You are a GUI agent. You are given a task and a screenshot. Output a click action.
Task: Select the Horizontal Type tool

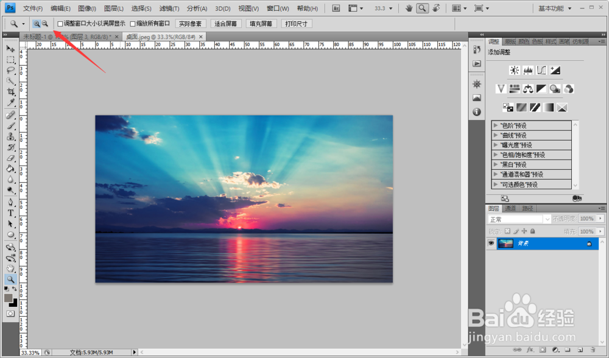point(11,213)
